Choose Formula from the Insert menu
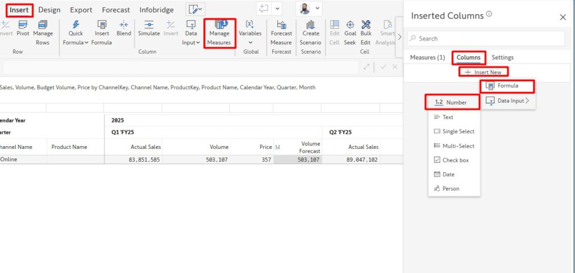The height and width of the screenshot is (273, 575). [507, 86]
